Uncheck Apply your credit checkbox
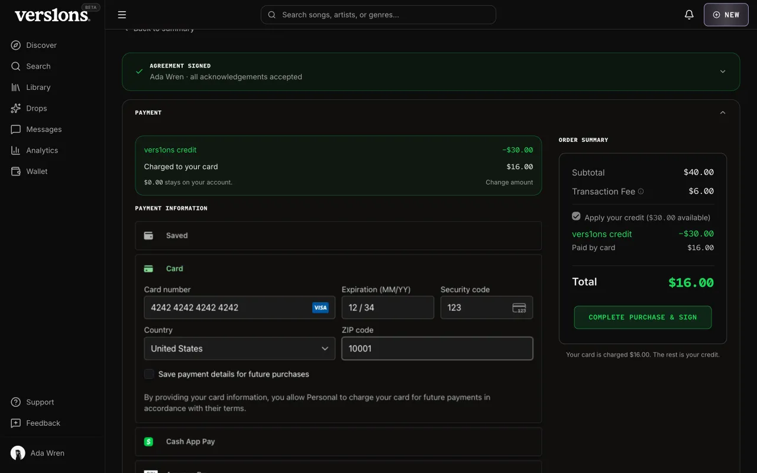Image resolution: width=757 pixels, height=473 pixels. (x=576, y=216)
